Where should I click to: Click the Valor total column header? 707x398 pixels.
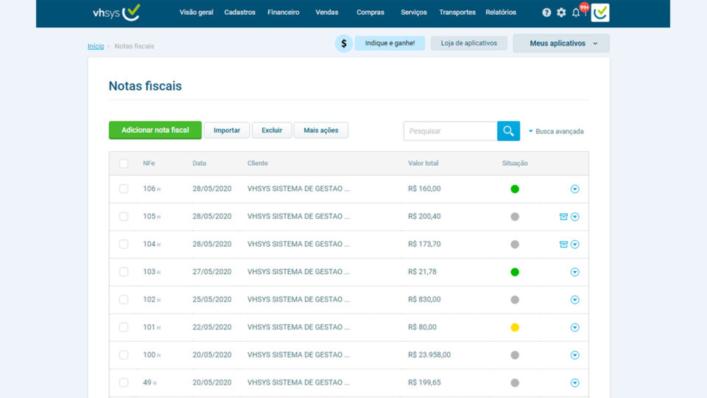(x=423, y=164)
